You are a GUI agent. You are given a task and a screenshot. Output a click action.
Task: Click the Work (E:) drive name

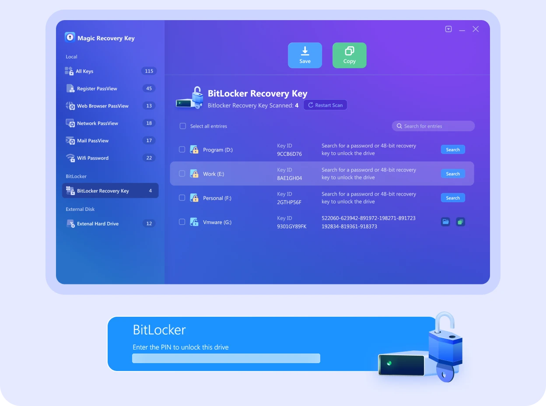pos(213,174)
